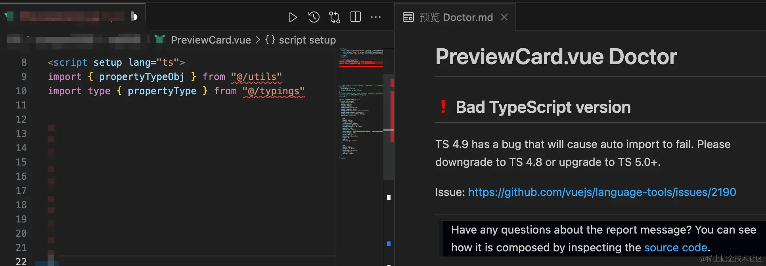
Task: Click the red exclamation warning icon
Action: [443, 107]
